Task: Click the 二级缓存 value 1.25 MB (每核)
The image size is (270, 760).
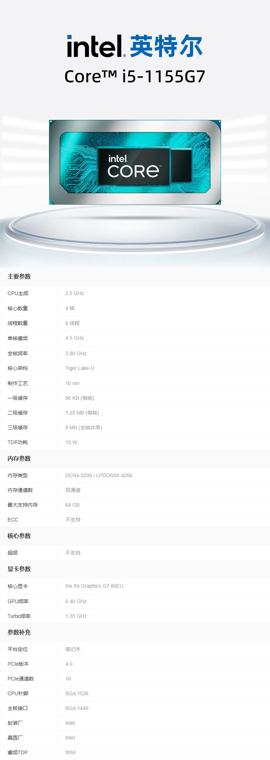Action: pyautogui.click(x=82, y=413)
